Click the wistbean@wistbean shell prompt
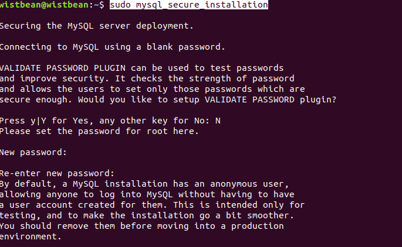The image size is (402, 247). tap(52, 5)
